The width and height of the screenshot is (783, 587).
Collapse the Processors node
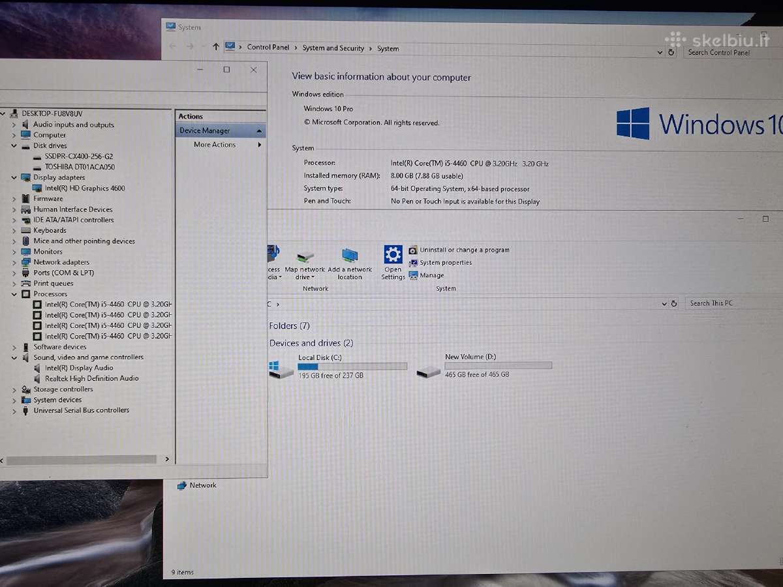(14, 294)
